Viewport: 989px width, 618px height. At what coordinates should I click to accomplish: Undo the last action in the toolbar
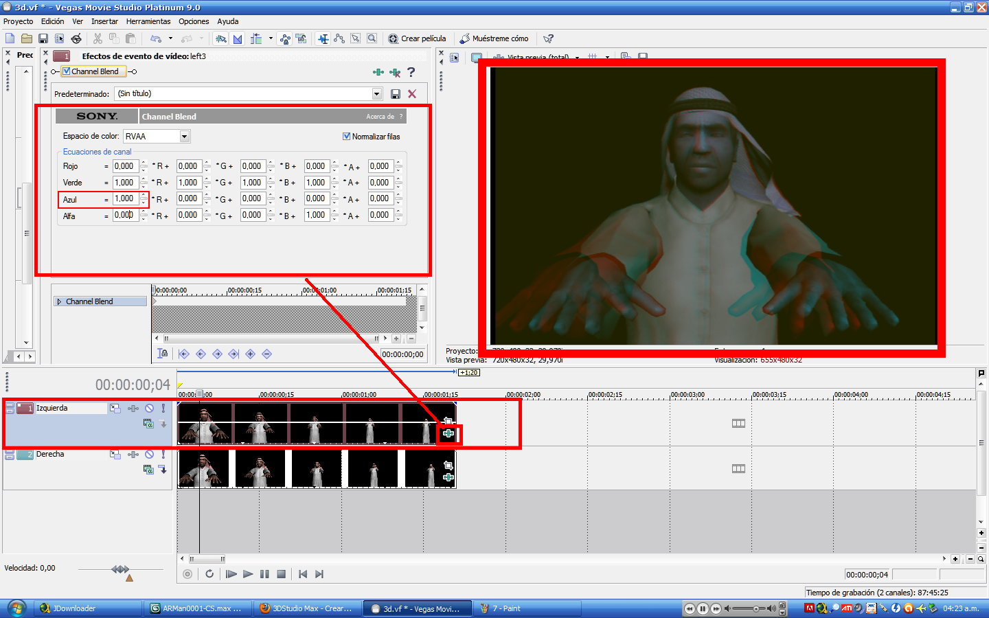156,38
